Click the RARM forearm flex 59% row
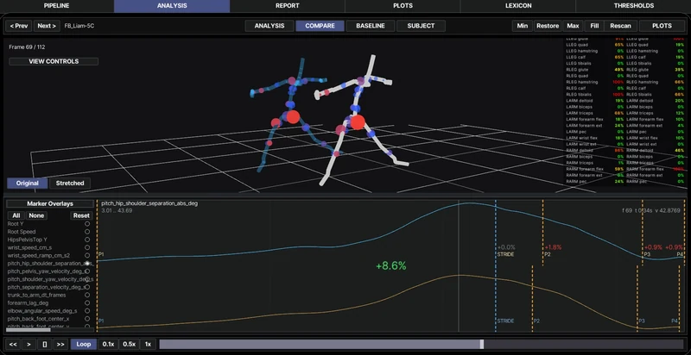 (595, 169)
